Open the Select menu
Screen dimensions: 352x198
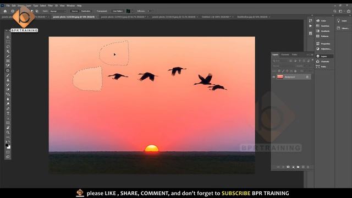point(43,5)
